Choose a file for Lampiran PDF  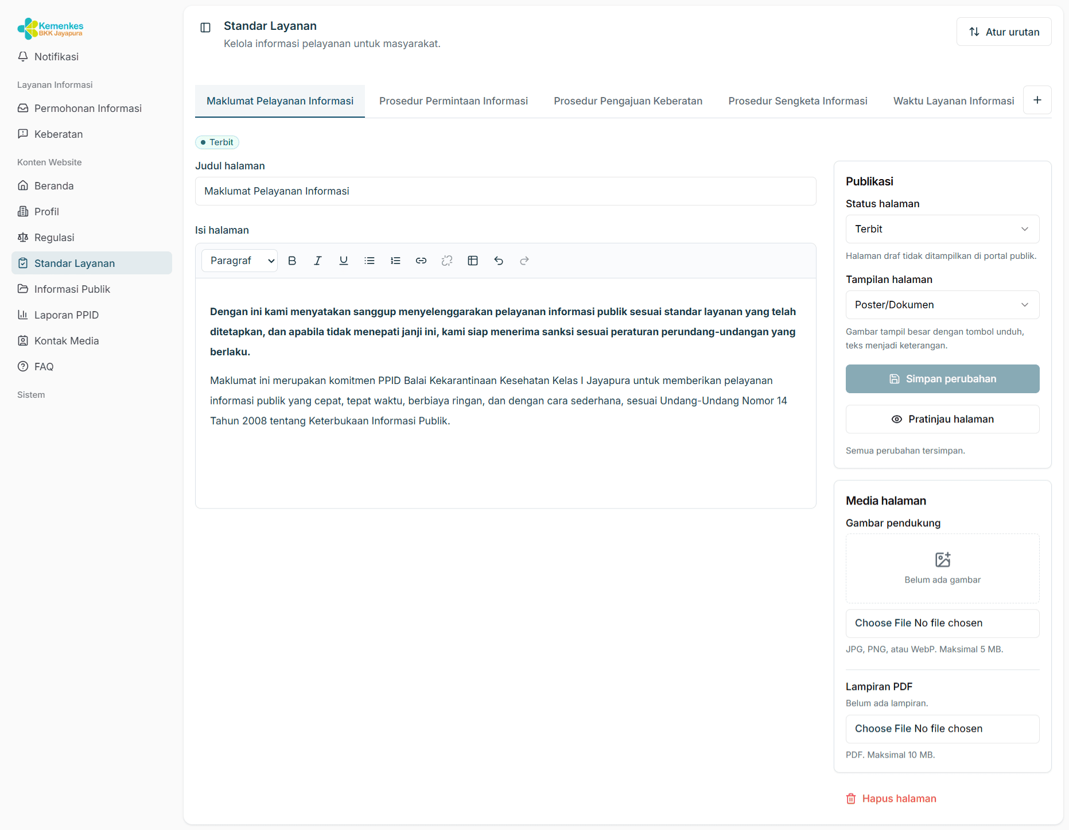[x=942, y=729]
